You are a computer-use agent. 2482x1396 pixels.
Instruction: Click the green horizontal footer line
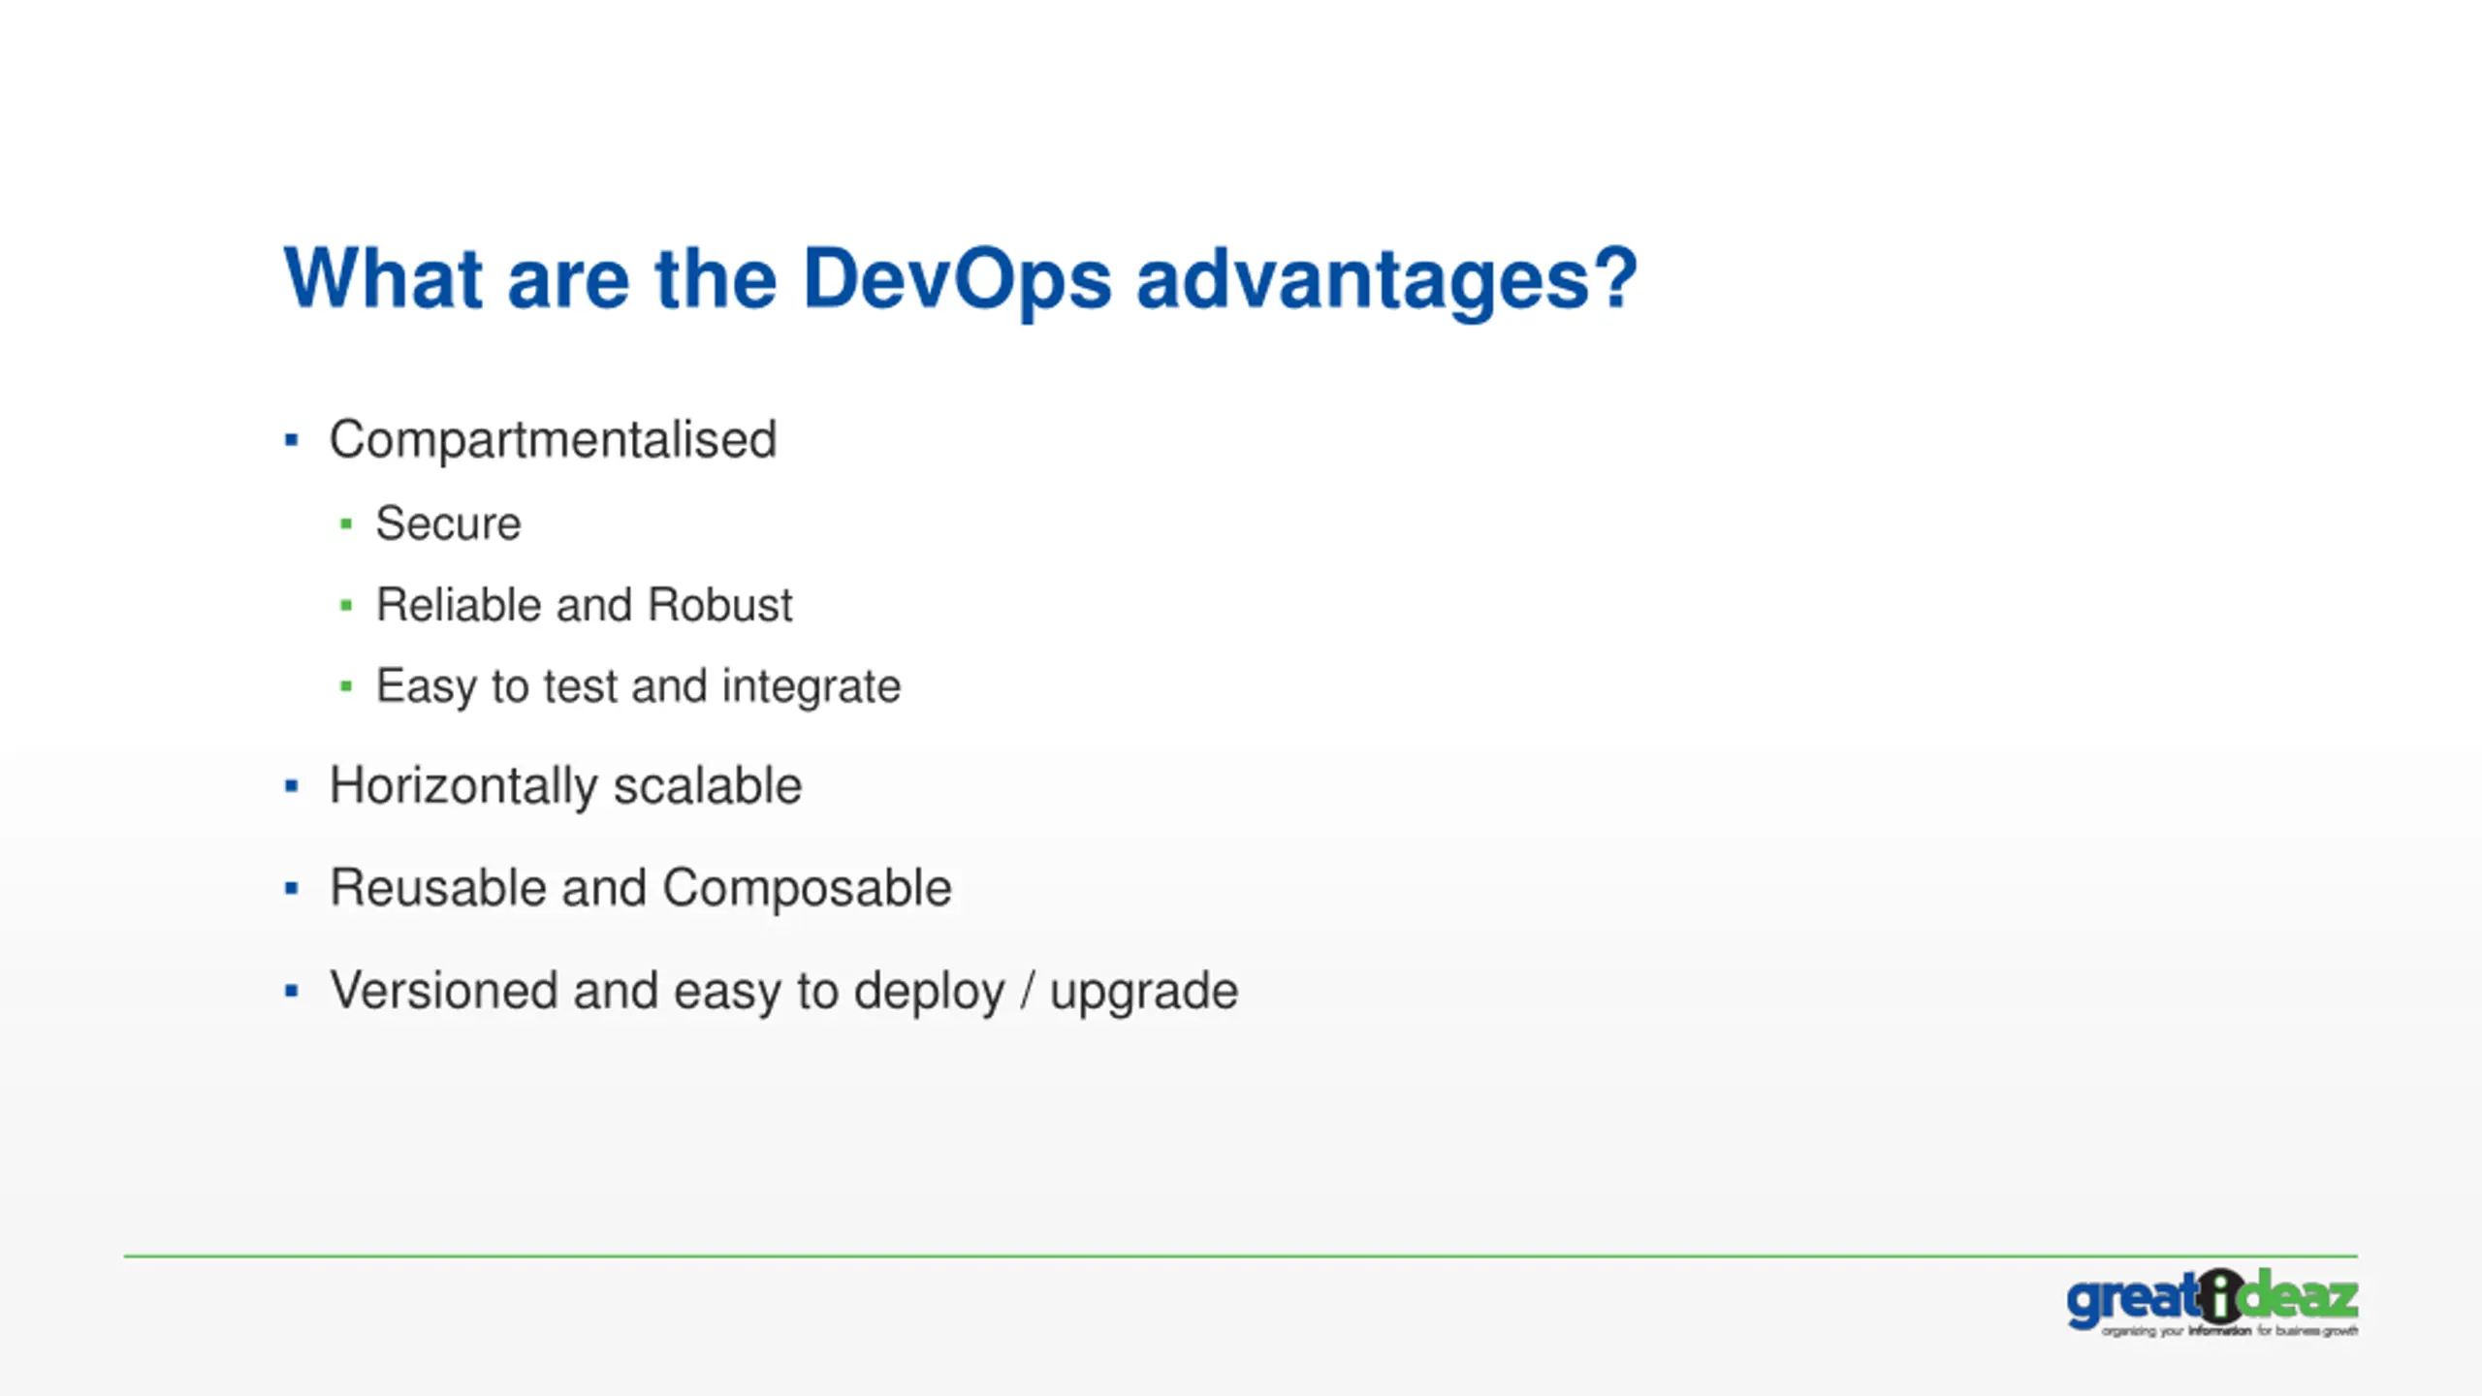click(1241, 1256)
